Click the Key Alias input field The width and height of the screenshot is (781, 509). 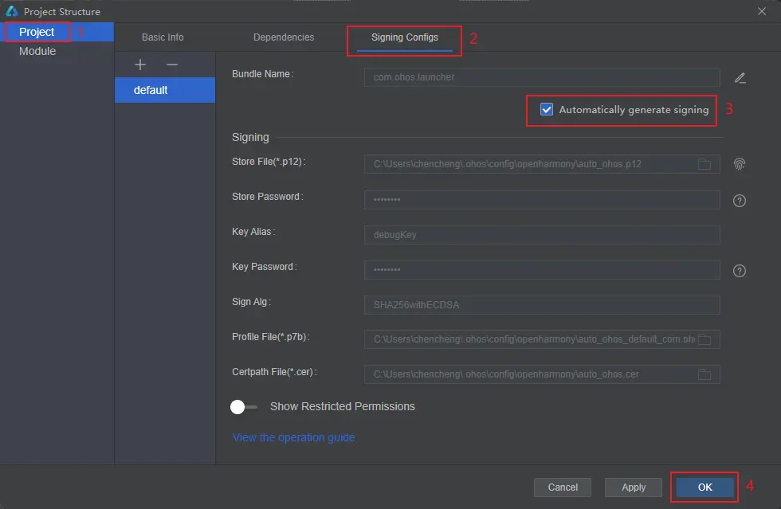tap(542, 234)
